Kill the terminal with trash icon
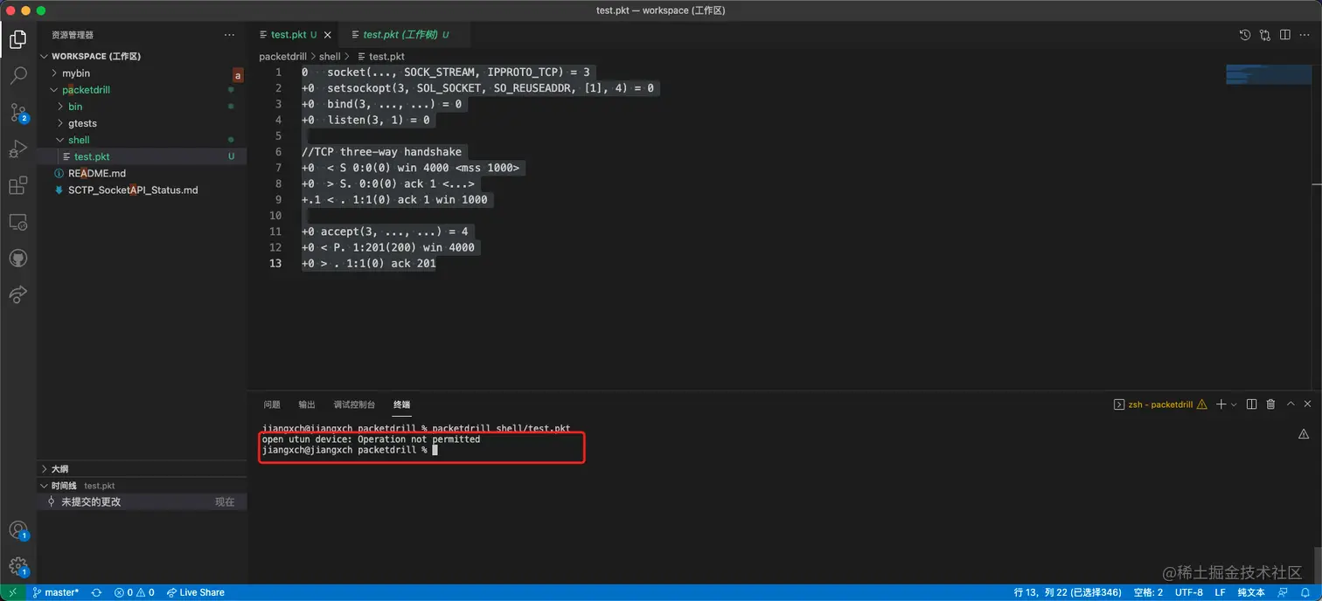 pos(1270,404)
